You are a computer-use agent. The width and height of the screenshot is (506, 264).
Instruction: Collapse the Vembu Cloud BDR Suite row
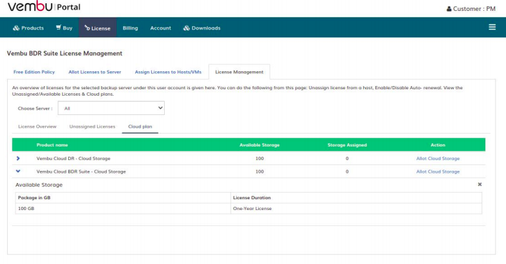coord(18,172)
